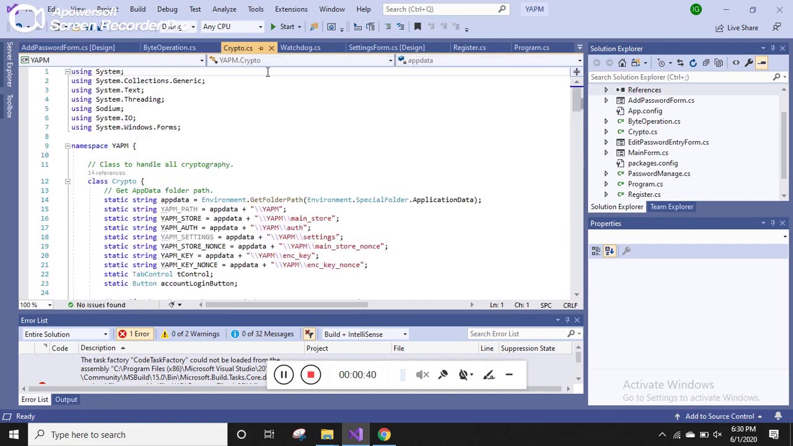Toggle the 0 of 2 Warnings filter

click(190, 334)
